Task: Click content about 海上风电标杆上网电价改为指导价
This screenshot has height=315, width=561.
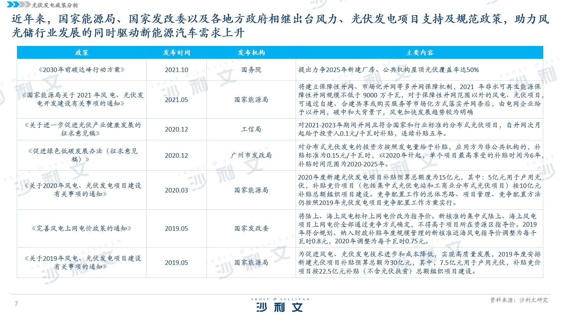Action: [418, 229]
